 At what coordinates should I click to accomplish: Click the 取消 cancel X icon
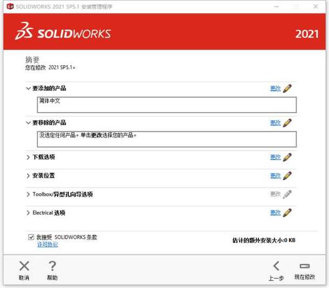[x=24, y=266]
